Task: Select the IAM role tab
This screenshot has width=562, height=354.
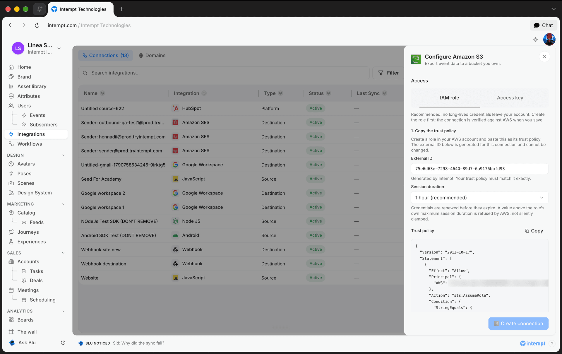Action: tap(449, 98)
